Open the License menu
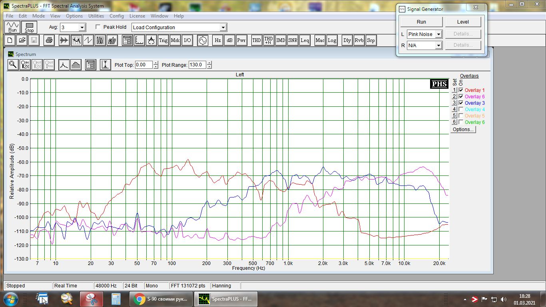The image size is (546, 307). (x=137, y=16)
